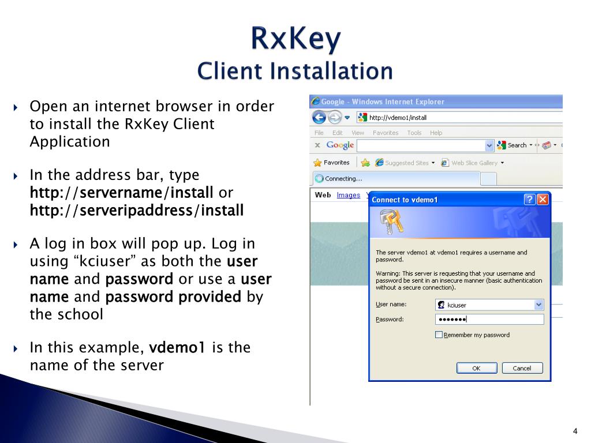Viewport: 591px width, 443px height.
Task: Click the Google toolbar bookmark tag icon
Action: pos(547,145)
